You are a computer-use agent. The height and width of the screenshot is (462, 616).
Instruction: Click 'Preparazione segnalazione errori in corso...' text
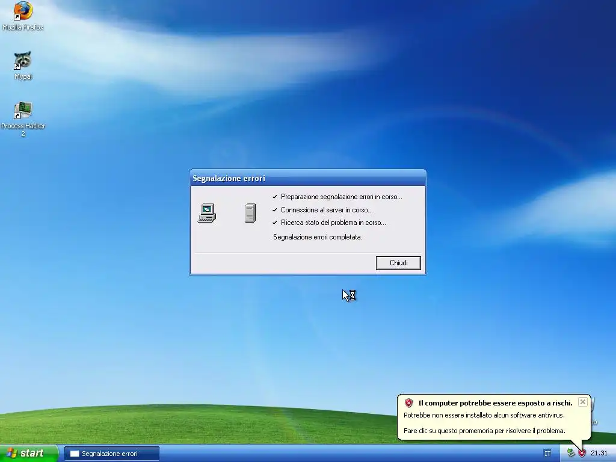(x=342, y=197)
